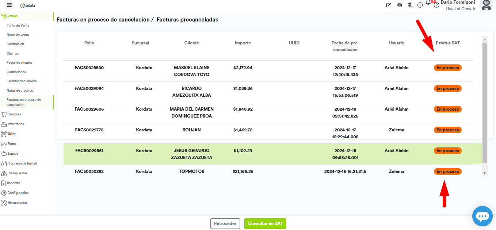496x230 pixels.
Task: Collapse the Ventas sidebar section
Action: 12,16
